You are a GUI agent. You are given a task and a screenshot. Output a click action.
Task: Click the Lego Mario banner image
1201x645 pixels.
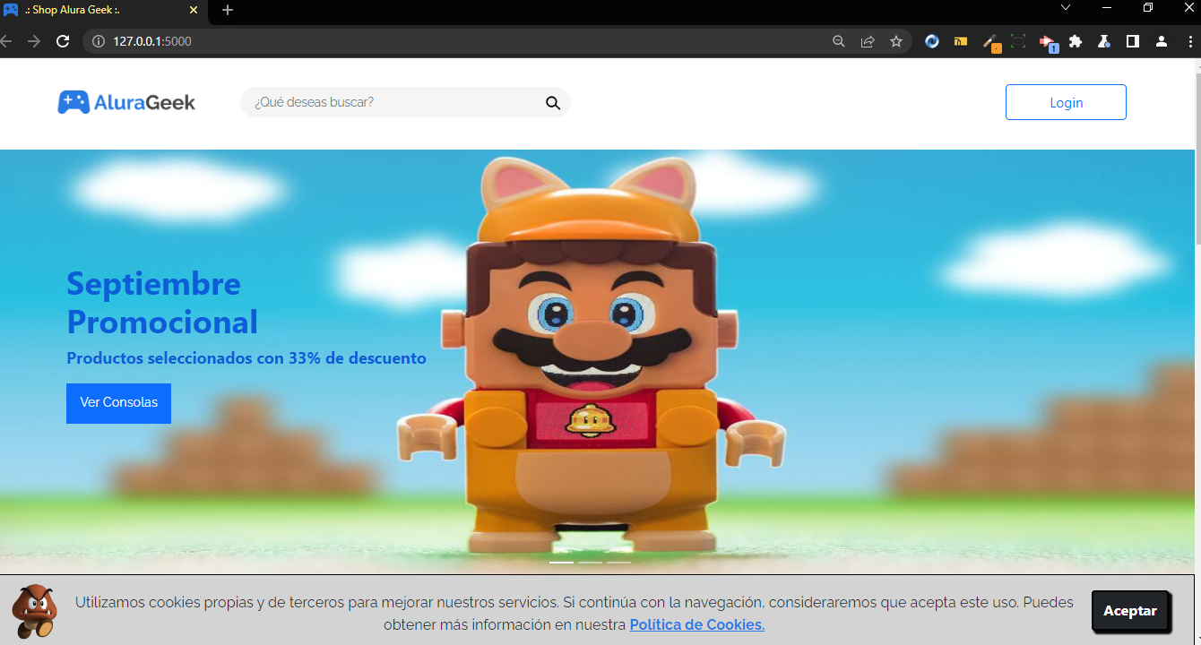(x=598, y=362)
